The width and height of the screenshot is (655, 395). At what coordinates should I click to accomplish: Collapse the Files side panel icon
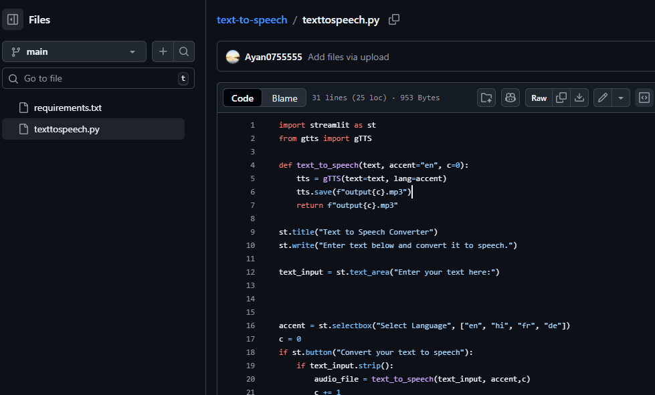click(x=13, y=20)
